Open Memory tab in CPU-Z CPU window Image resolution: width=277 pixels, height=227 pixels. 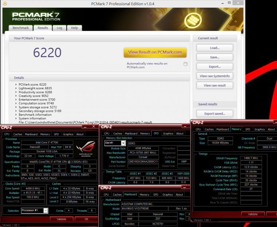point(45,134)
